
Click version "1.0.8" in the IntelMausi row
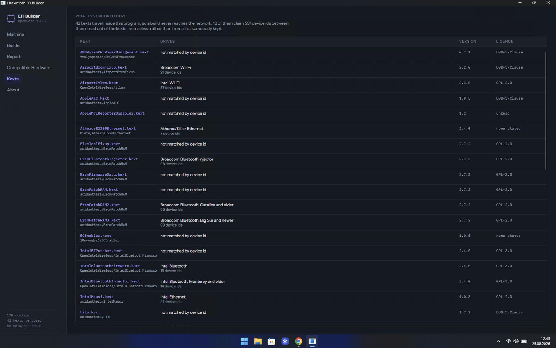click(465, 297)
